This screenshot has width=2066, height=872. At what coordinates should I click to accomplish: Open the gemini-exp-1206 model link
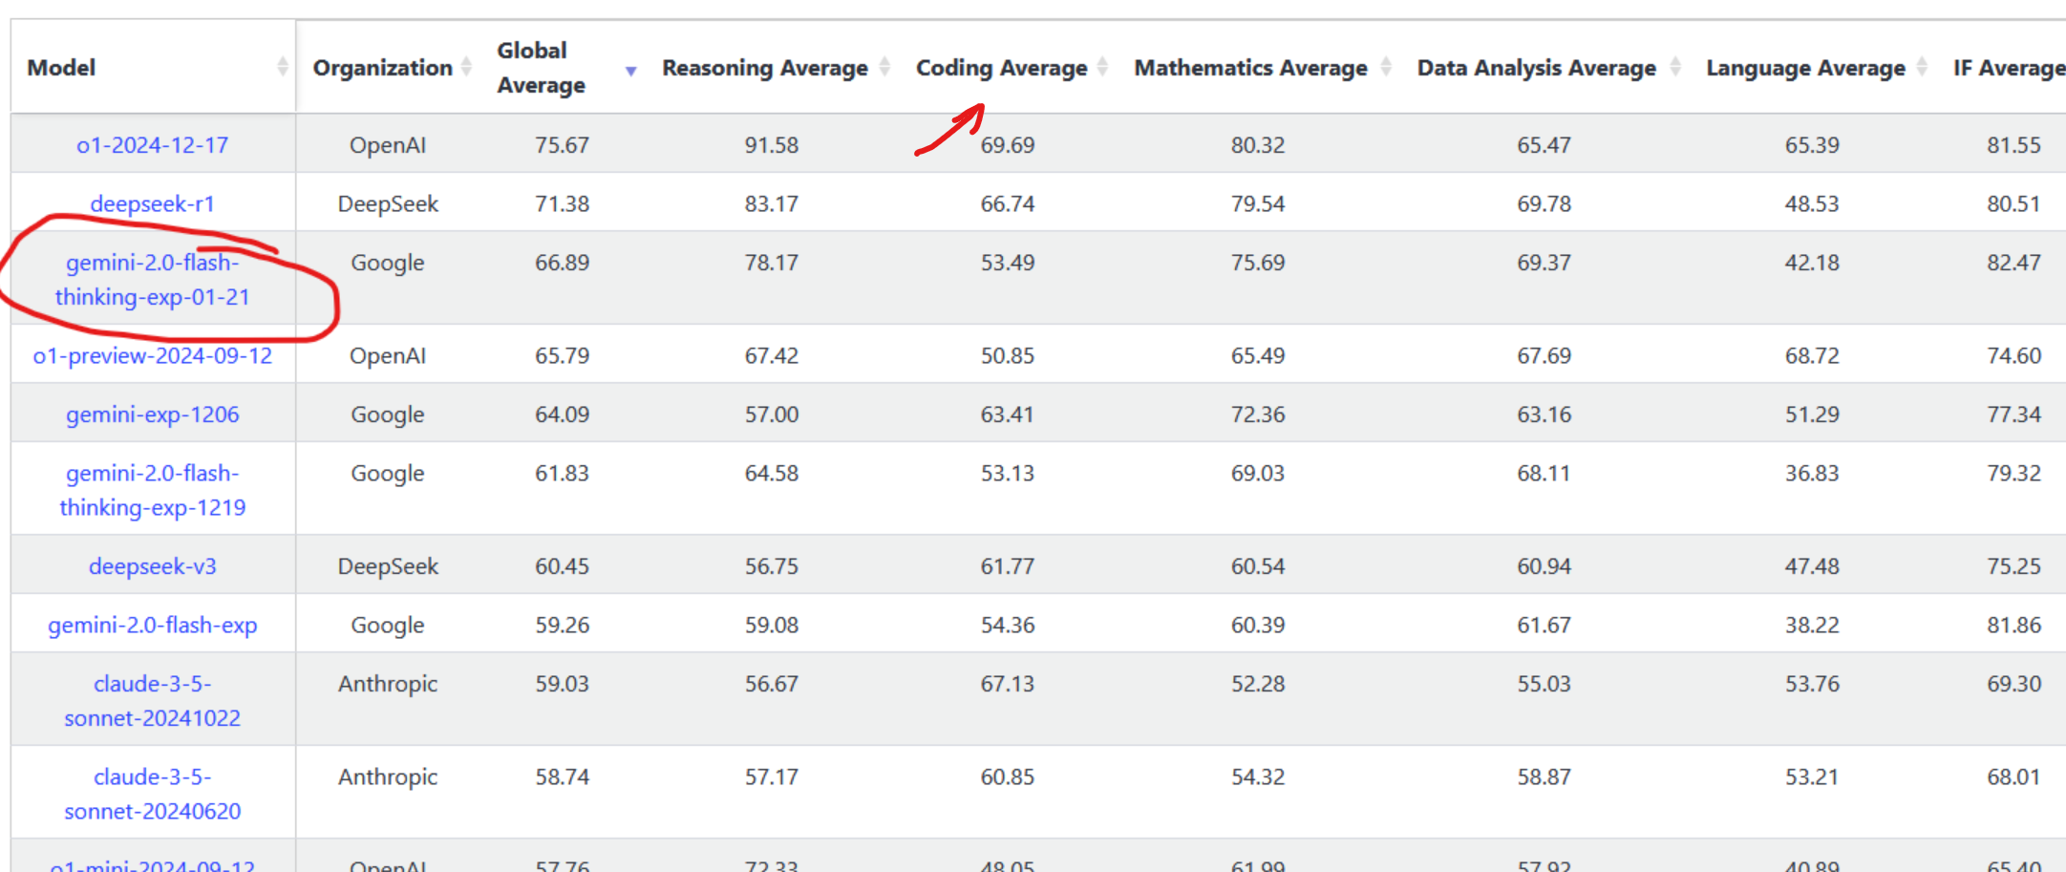pos(153,415)
